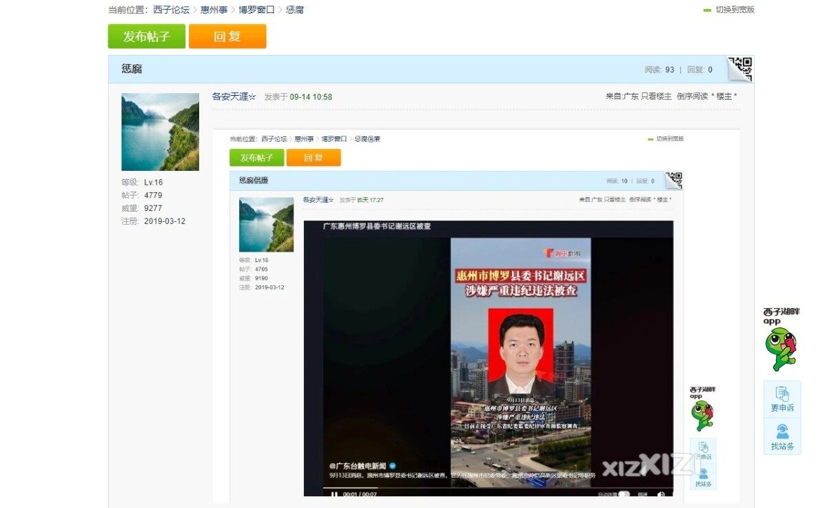Click the prestige value 9277 beside 威望
The image size is (827, 508).
(153, 208)
